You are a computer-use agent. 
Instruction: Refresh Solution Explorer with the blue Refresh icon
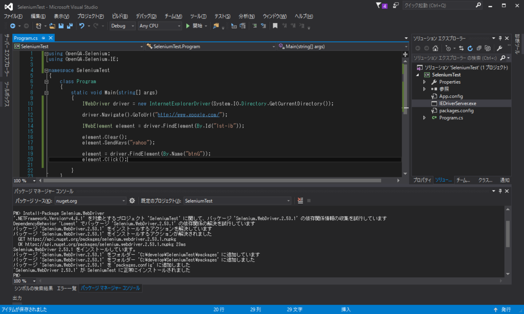[470, 49]
